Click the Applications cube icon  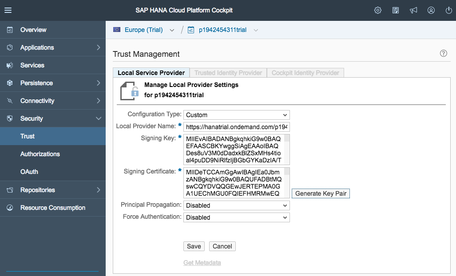tap(10, 47)
